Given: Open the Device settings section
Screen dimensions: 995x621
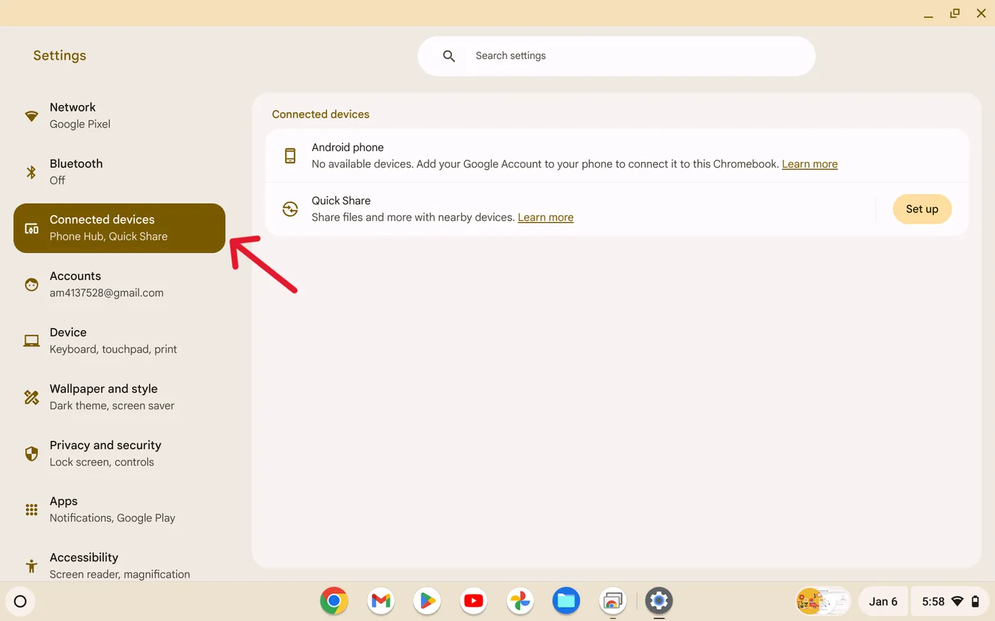Looking at the screenshot, I should tap(119, 341).
